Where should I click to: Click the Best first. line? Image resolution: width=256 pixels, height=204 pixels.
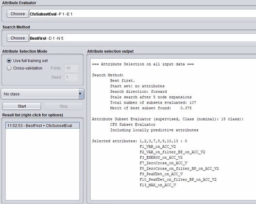coord(122,81)
